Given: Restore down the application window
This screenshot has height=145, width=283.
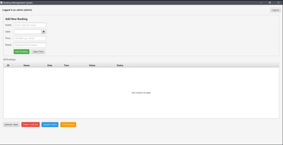Looking at the screenshot, I should pos(270,2).
